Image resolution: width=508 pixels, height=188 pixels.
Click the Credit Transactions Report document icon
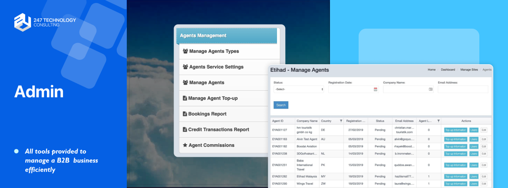pyautogui.click(x=185, y=129)
